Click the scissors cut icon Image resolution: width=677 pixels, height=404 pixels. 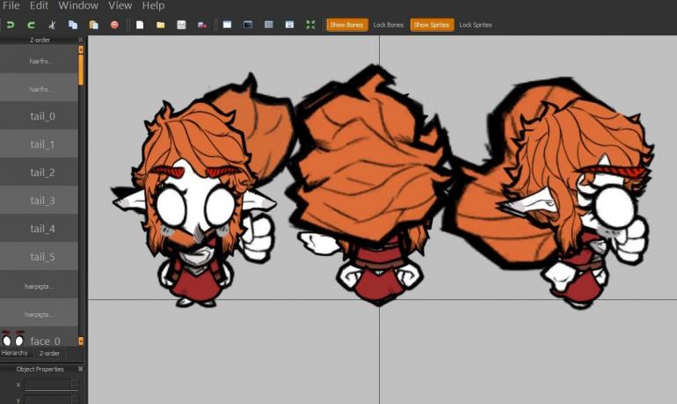[x=53, y=25]
